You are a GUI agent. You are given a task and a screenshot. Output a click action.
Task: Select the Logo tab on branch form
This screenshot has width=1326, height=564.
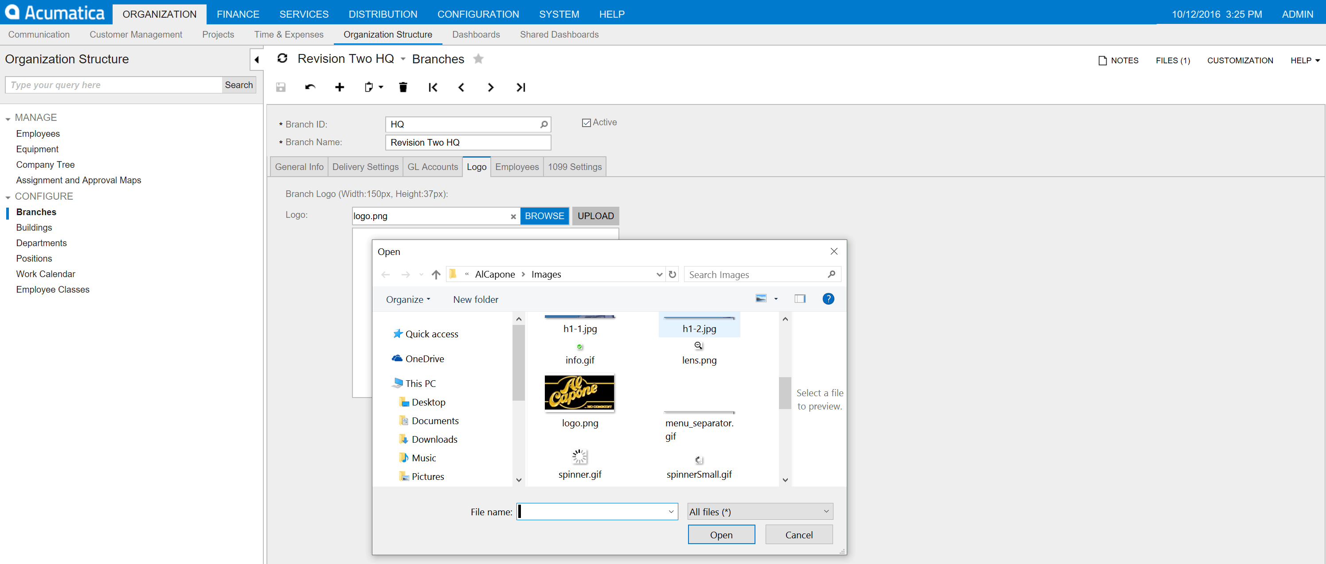[x=475, y=166]
